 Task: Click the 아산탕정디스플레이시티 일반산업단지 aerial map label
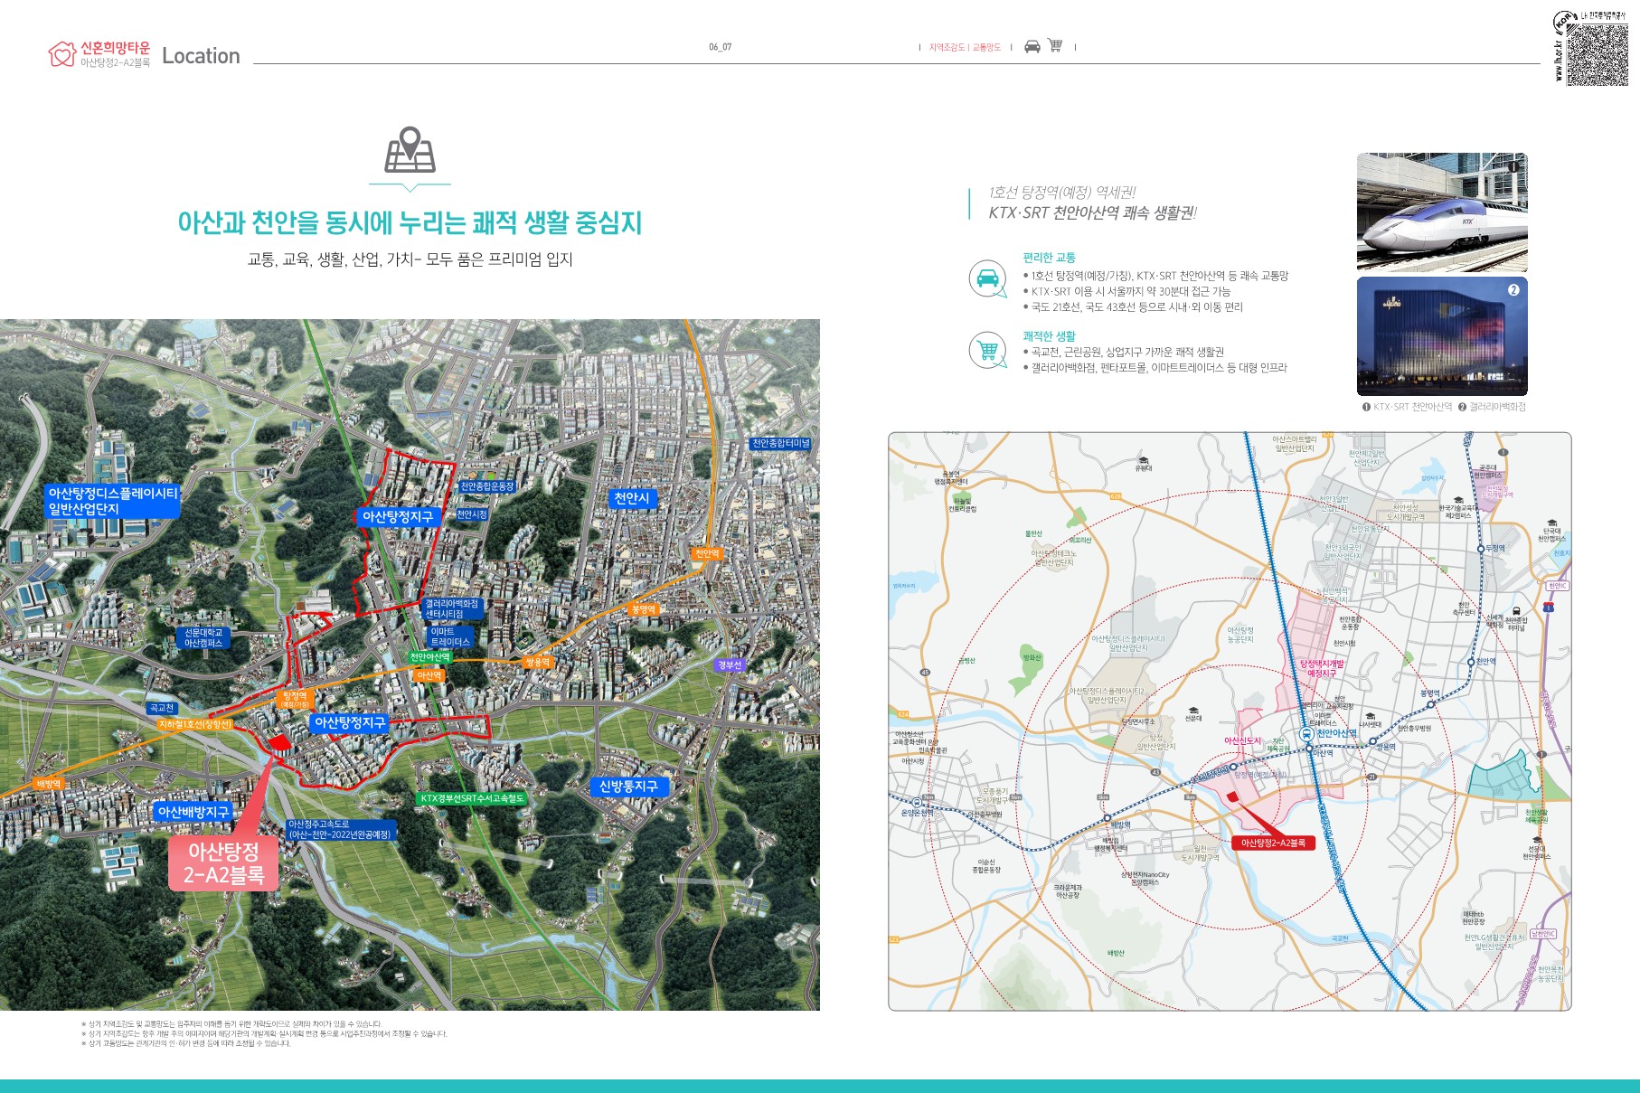point(113,501)
